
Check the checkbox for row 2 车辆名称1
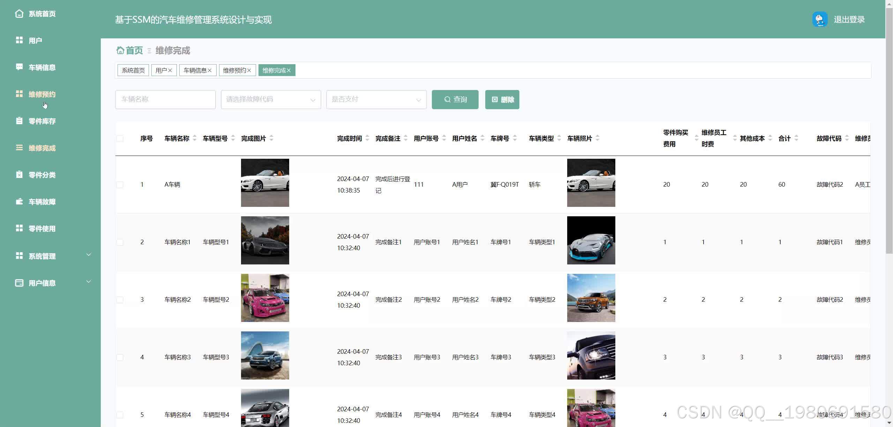(120, 241)
